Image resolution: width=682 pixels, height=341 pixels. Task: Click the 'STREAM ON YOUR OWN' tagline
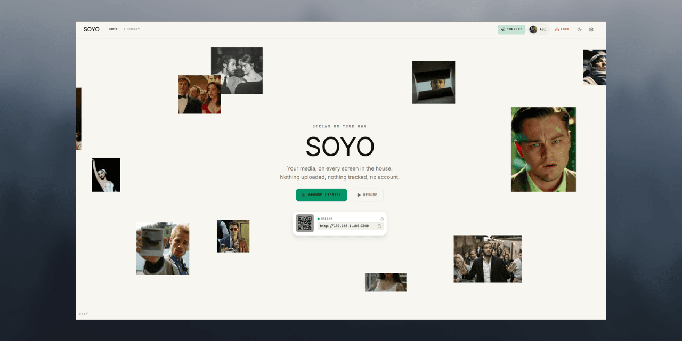(339, 126)
